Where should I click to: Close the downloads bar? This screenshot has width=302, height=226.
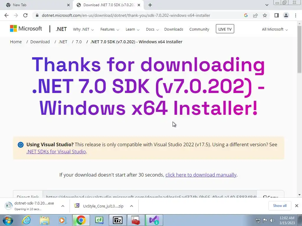tap(297, 206)
